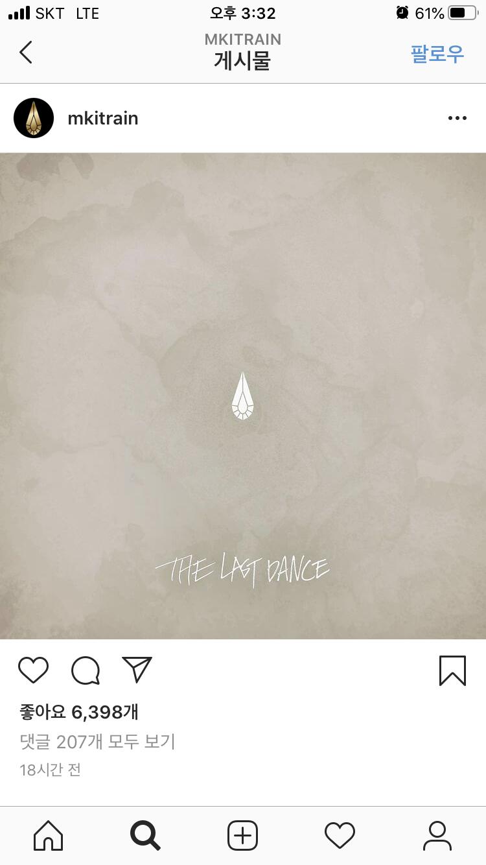
Task: Open the list of 6,398 likes
Action: 79,712
